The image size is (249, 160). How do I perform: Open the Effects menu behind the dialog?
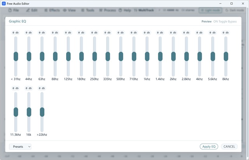[52, 11]
